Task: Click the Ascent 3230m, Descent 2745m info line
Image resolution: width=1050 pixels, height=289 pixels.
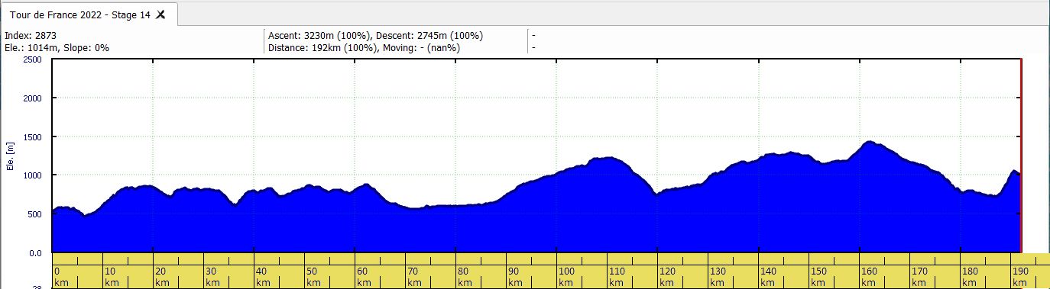Action: (x=376, y=35)
